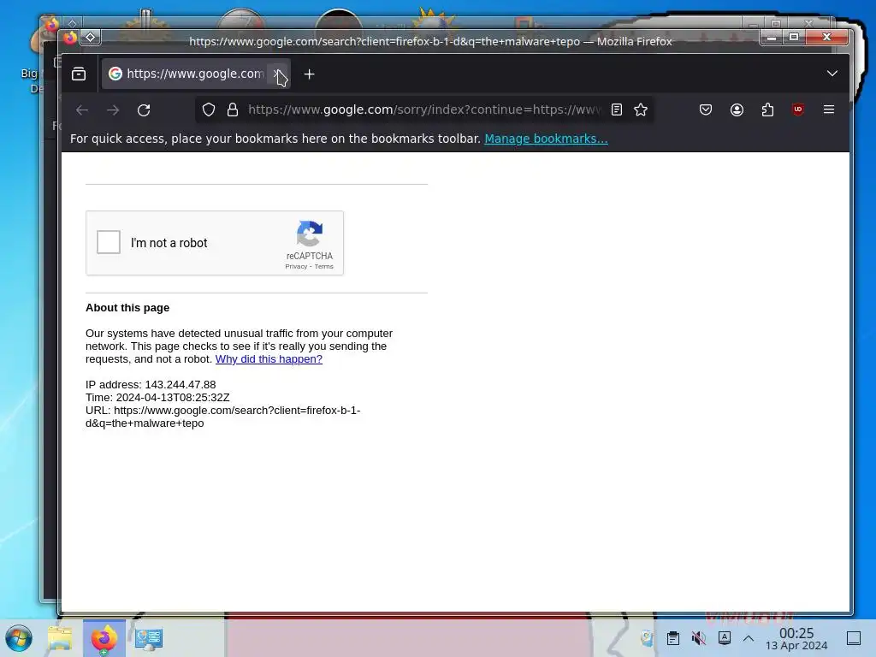This screenshot has width=876, height=657.
Task: Reload the current page
Action: point(144,110)
